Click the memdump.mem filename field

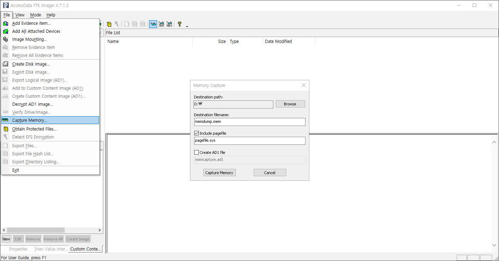click(x=250, y=122)
